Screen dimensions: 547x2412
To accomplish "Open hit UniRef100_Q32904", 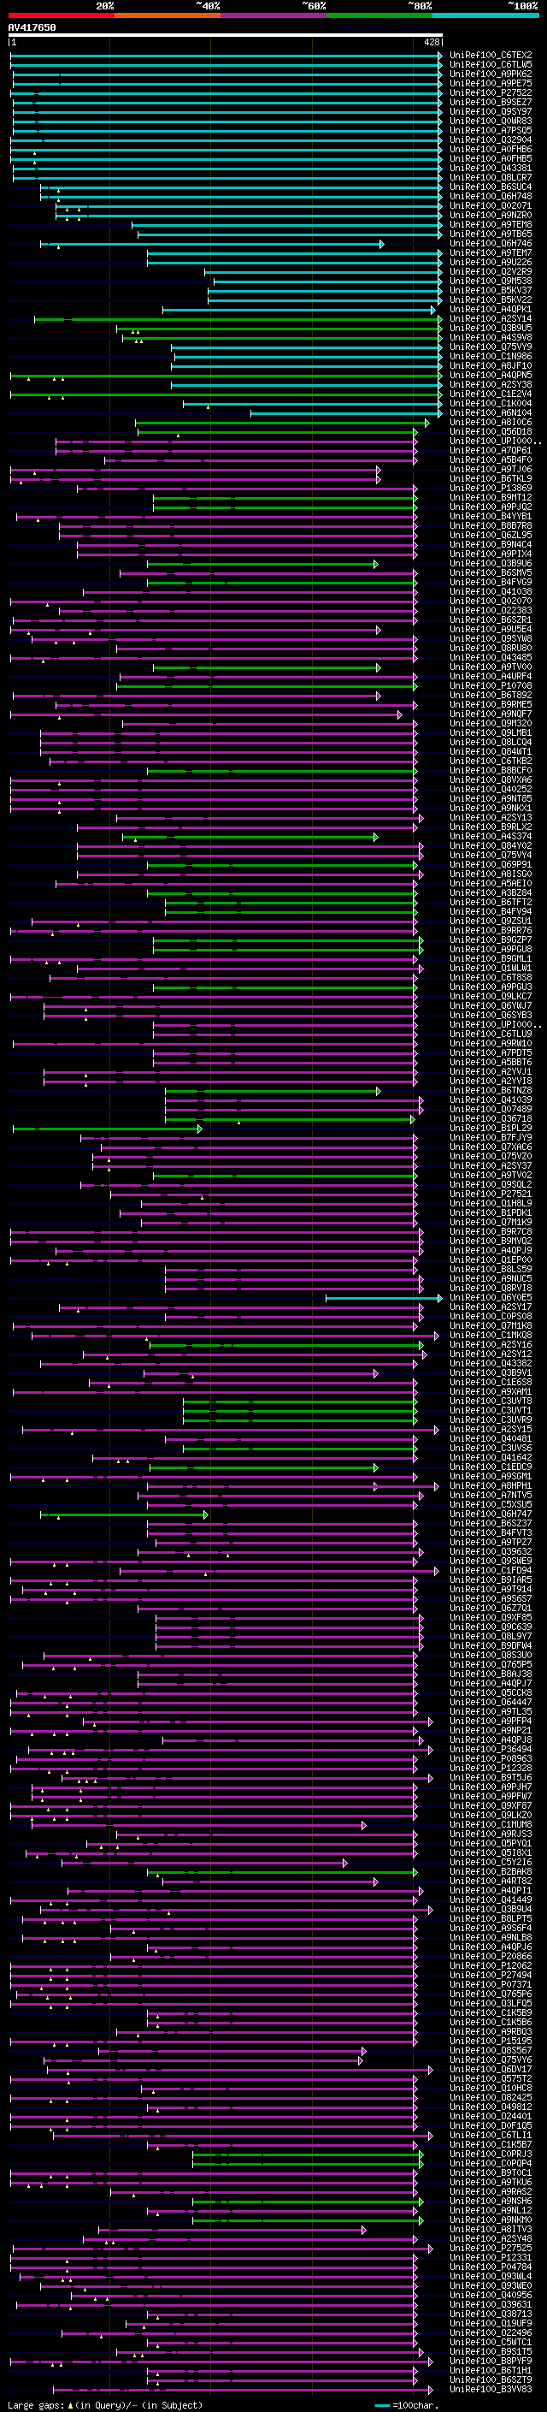I will [x=491, y=139].
